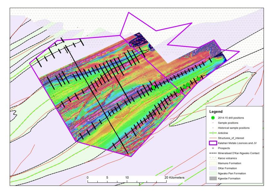Click the 'Mamuno Formation' legend label
Screen dimensions: 273x193
pos(229,163)
